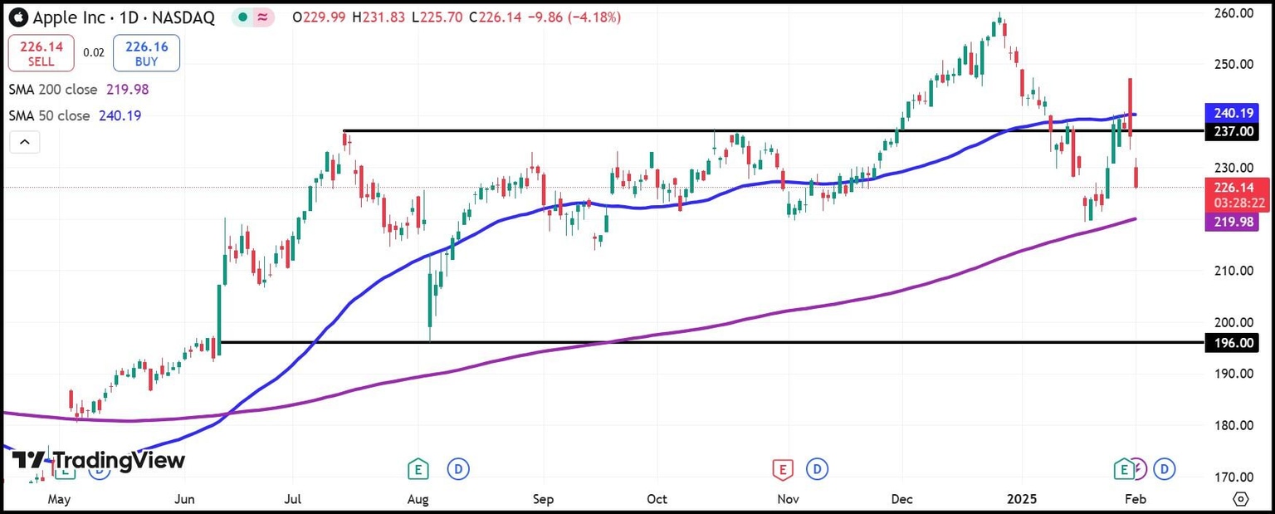Click the purple lightning latest-news marker

tap(1139, 469)
